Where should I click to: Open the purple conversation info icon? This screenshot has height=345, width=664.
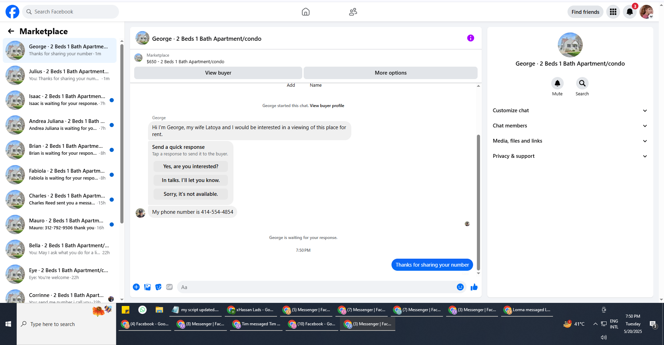pos(471,38)
